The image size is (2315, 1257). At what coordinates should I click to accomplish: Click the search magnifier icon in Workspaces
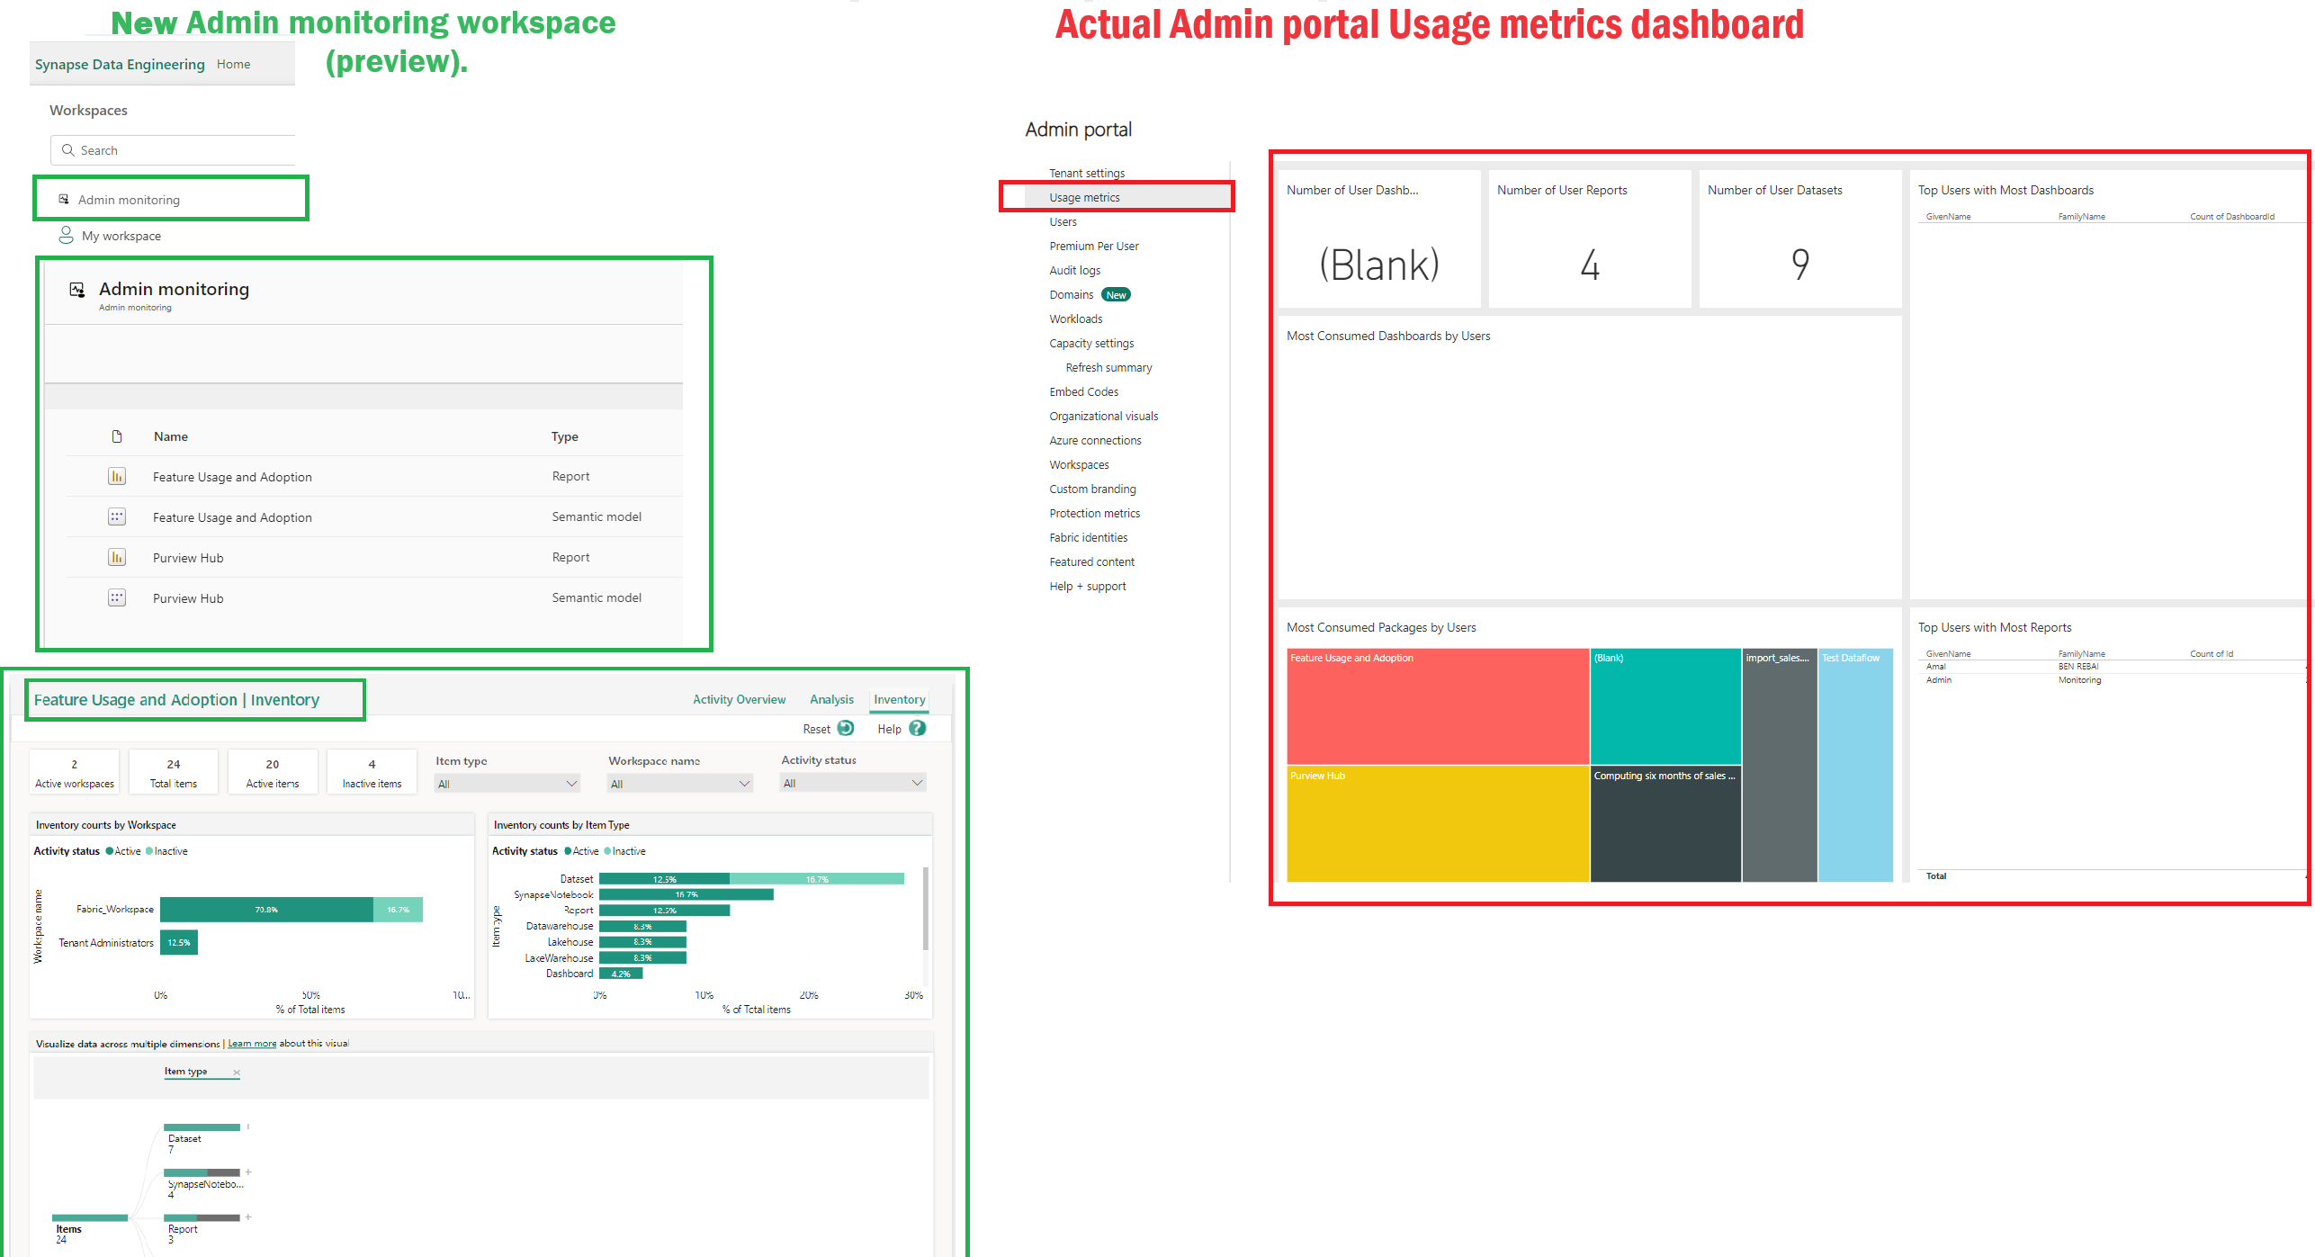67,150
